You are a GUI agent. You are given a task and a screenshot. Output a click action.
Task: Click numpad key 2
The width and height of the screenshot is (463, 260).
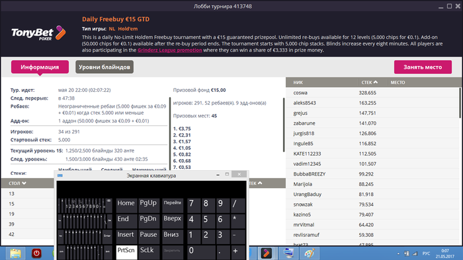click(x=208, y=237)
